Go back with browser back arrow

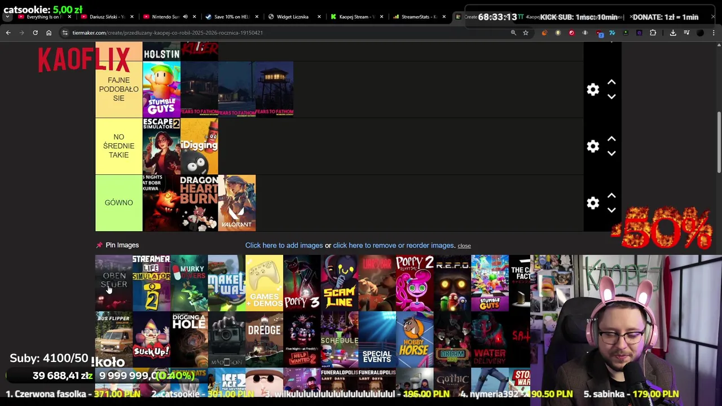click(x=8, y=33)
